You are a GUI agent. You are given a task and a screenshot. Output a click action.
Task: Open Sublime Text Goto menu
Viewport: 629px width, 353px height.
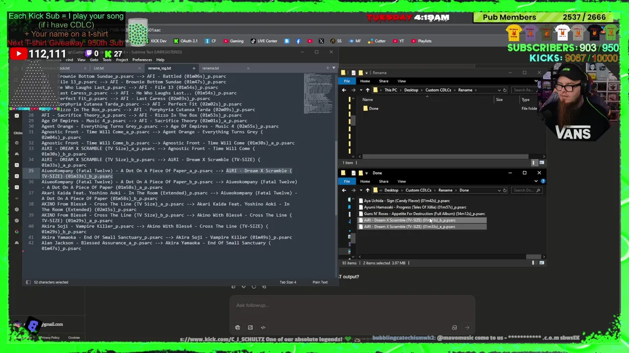pyautogui.click(x=94, y=60)
